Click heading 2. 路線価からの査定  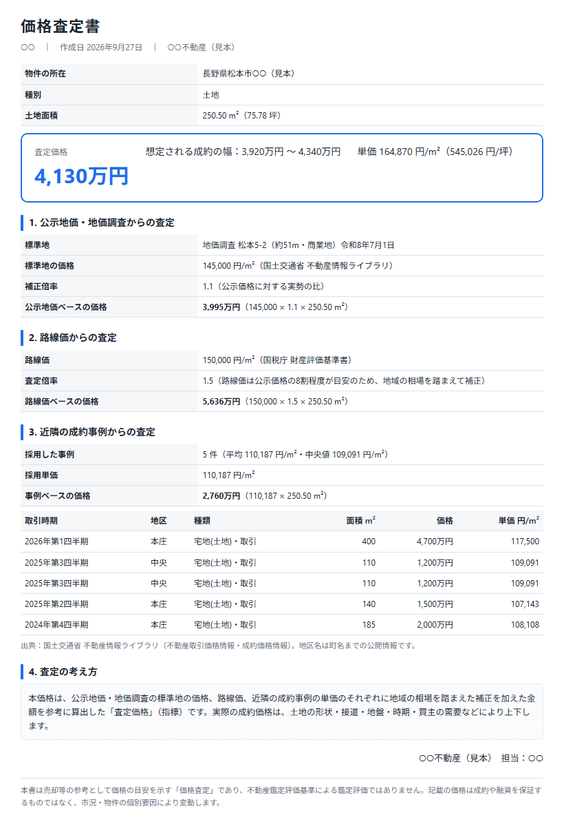point(72,338)
